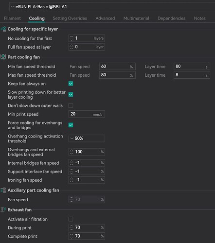Image resolution: width=215 pixels, height=243 pixels.
Task: Click the Full fan speed at layer stepper arrows
Action: (x=72, y=47)
